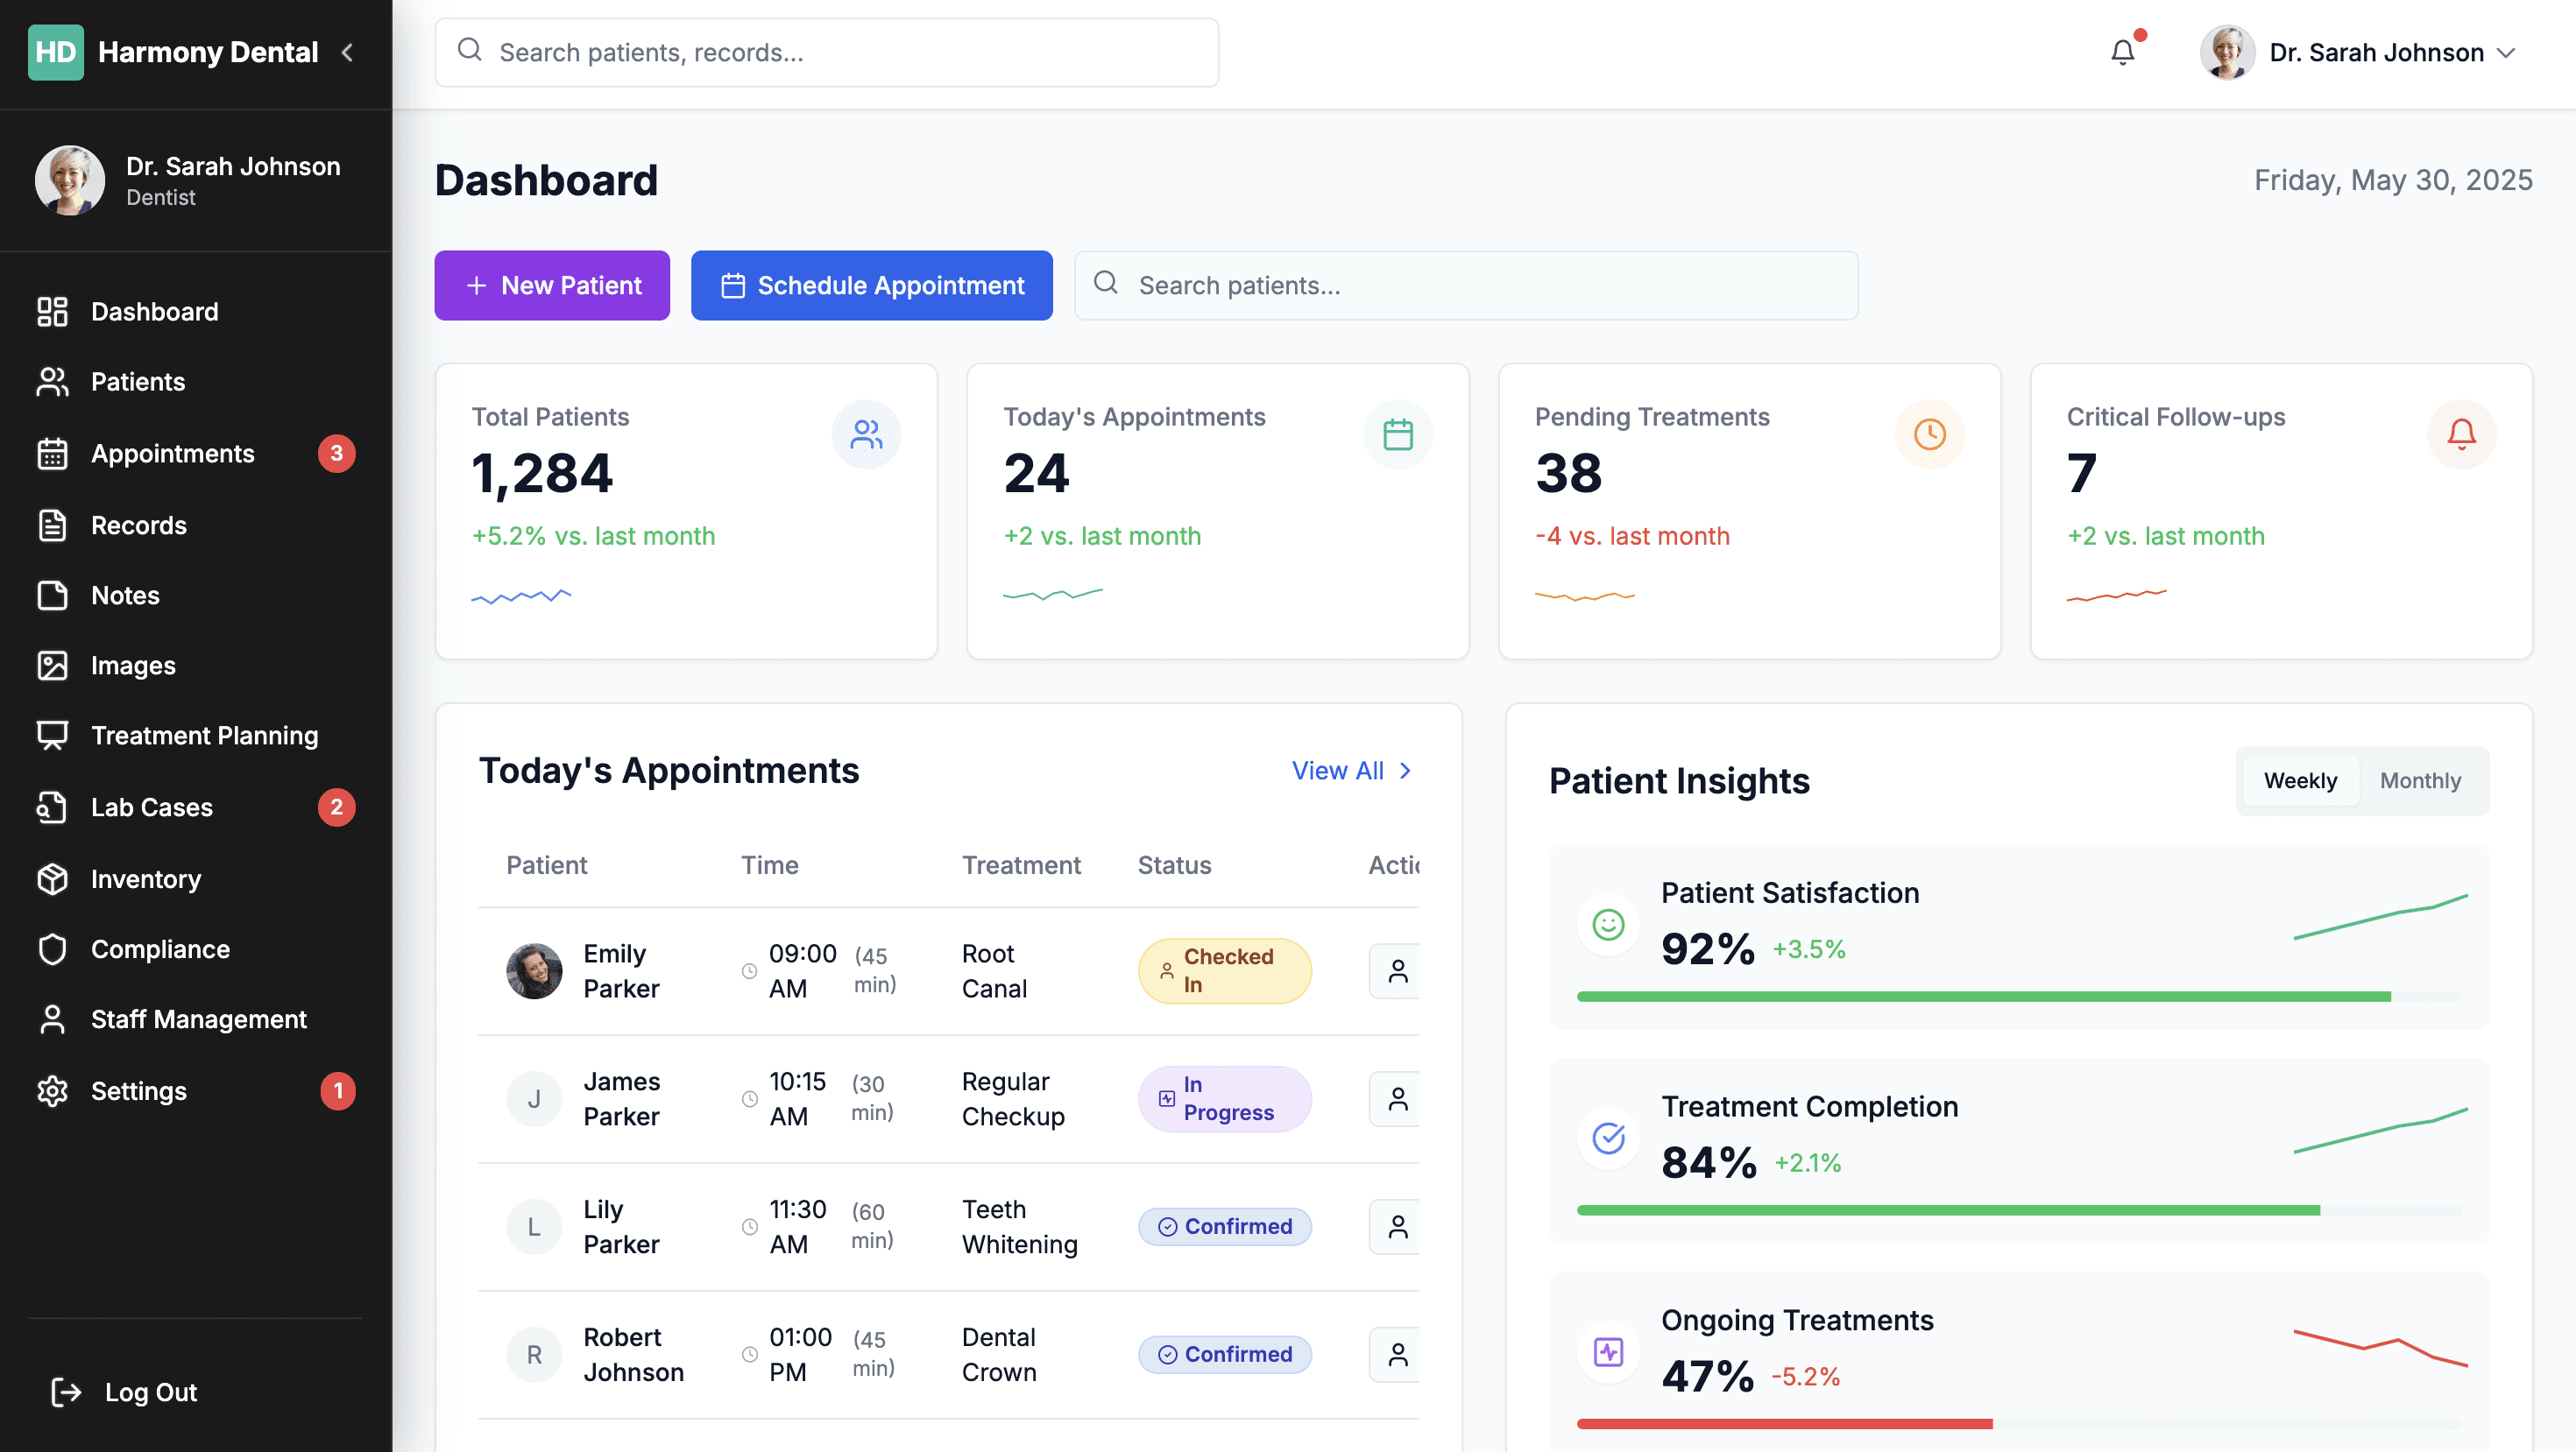Viewport: 2576px width, 1452px height.
Task: Click the Staff Management person icon
Action: point(52,1019)
